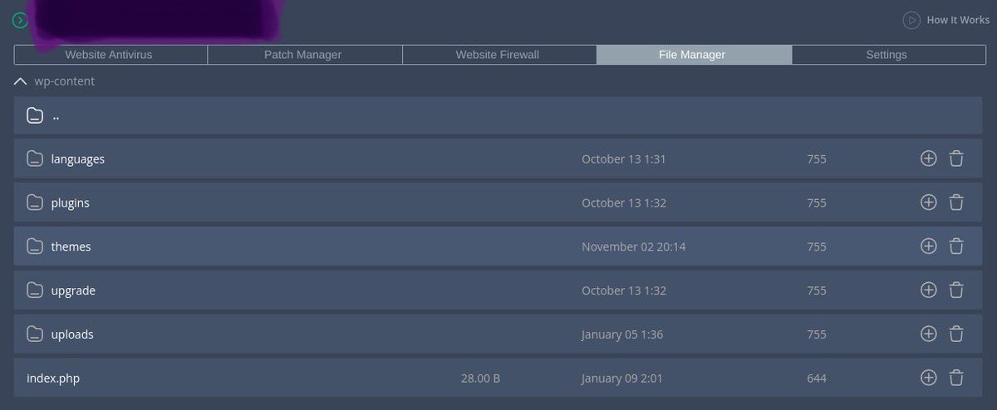Click the plugins row's October 13 1:32 date
Image resolution: width=997 pixels, height=410 pixels.
(x=624, y=203)
